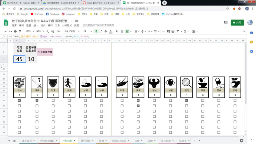
Task: Open the All sheets list icon
Action: pos(14,140)
